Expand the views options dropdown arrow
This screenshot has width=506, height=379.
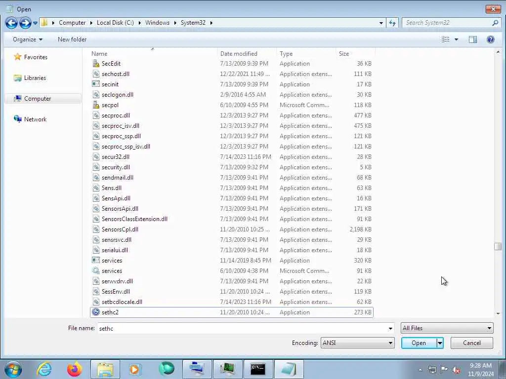456,39
